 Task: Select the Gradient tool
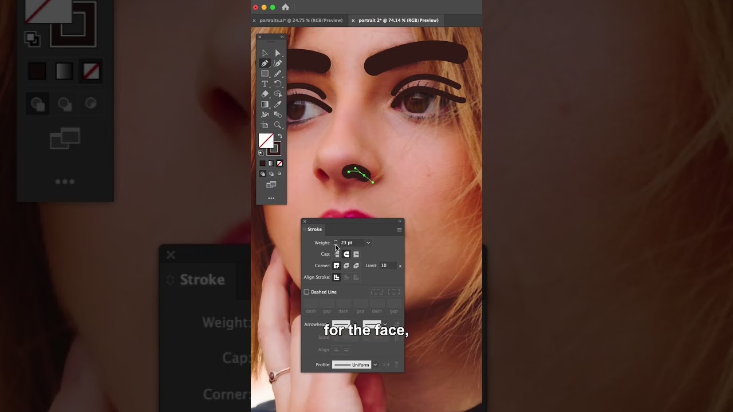coord(265,105)
